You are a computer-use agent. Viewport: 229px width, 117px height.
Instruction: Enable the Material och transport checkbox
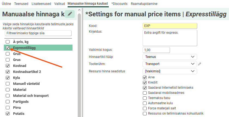pyautogui.click(x=8, y=96)
